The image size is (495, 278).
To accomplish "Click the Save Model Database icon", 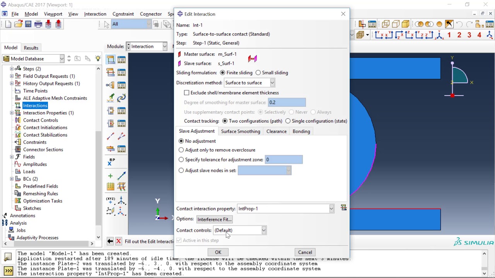I will click(28, 24).
